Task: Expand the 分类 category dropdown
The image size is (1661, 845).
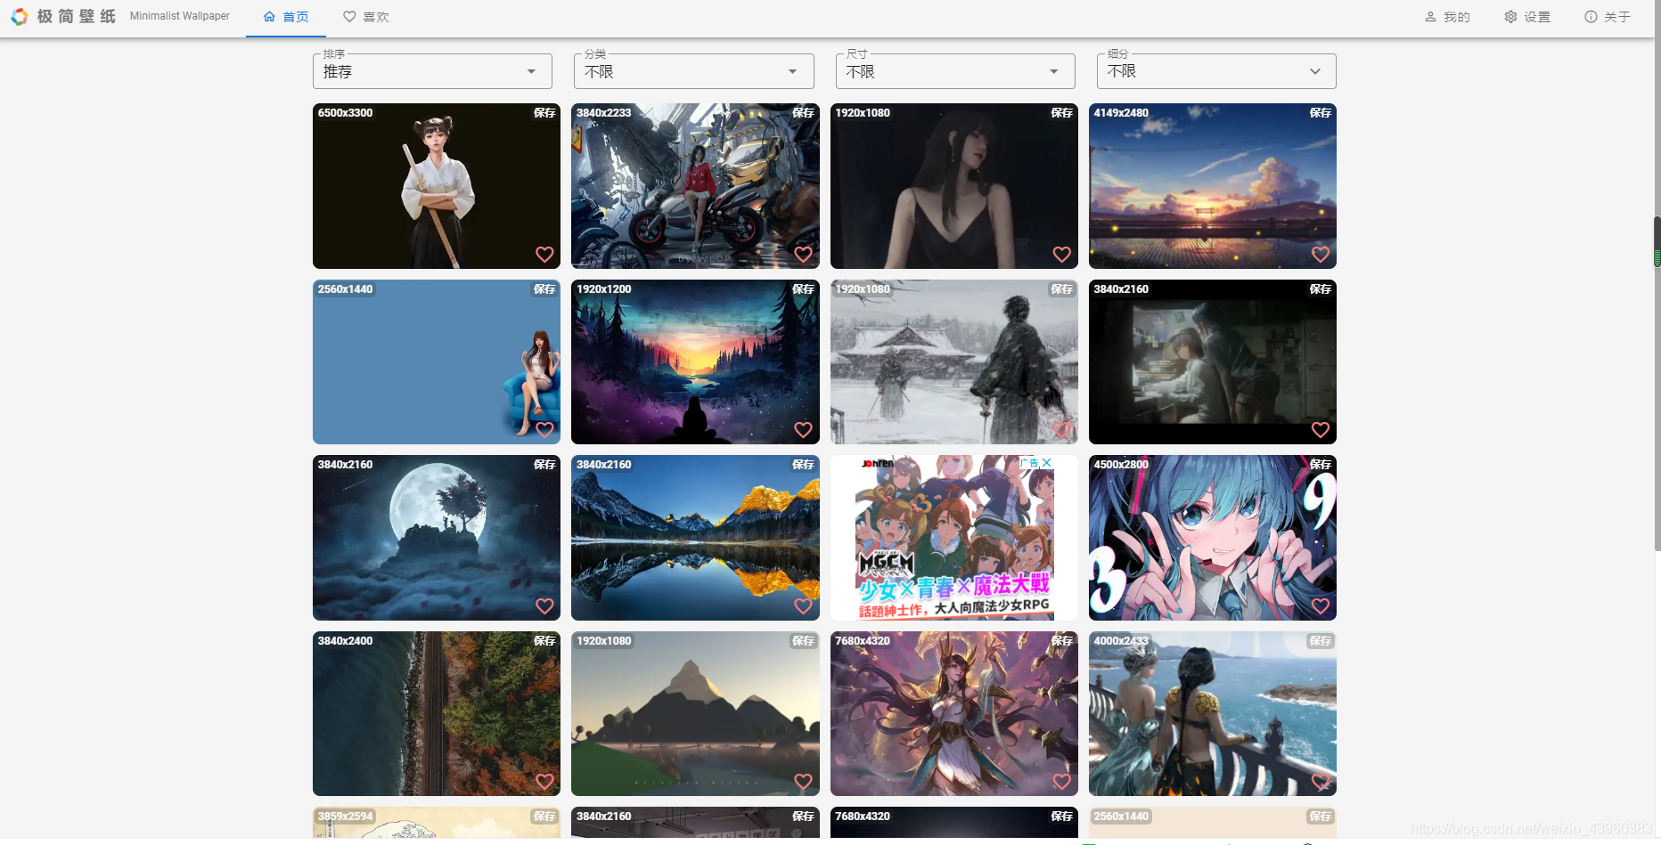Action: click(x=694, y=71)
